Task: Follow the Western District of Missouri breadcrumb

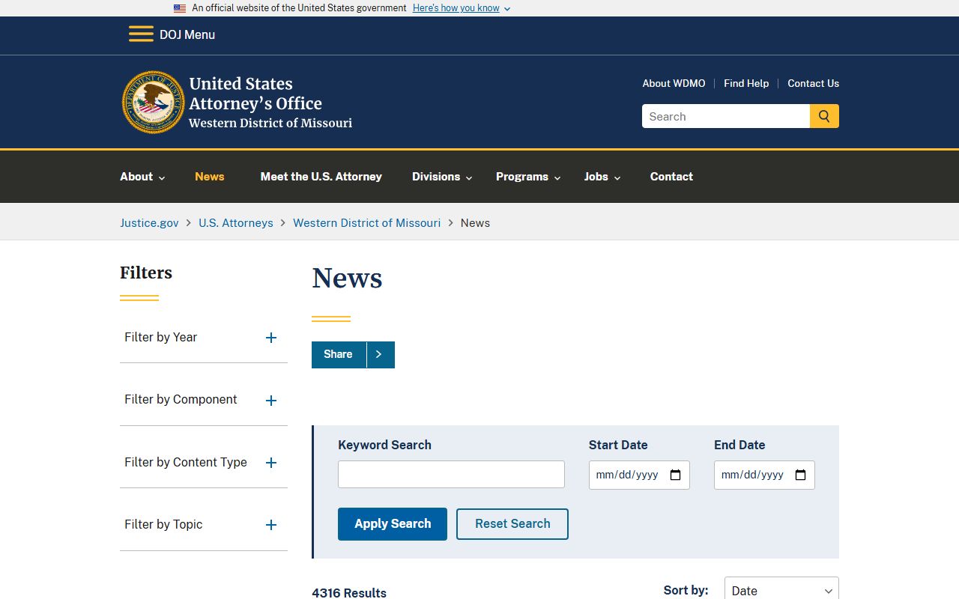Action: tap(367, 222)
